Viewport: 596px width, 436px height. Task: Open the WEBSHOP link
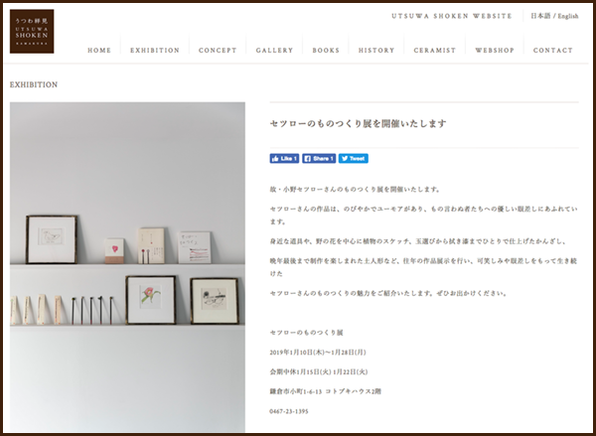click(495, 51)
